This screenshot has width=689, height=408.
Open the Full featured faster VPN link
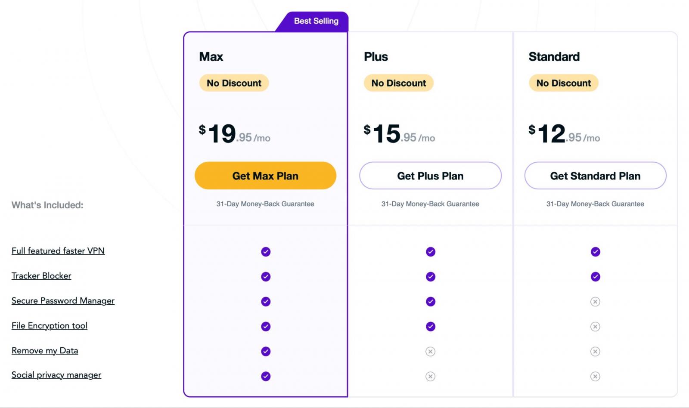click(x=58, y=251)
